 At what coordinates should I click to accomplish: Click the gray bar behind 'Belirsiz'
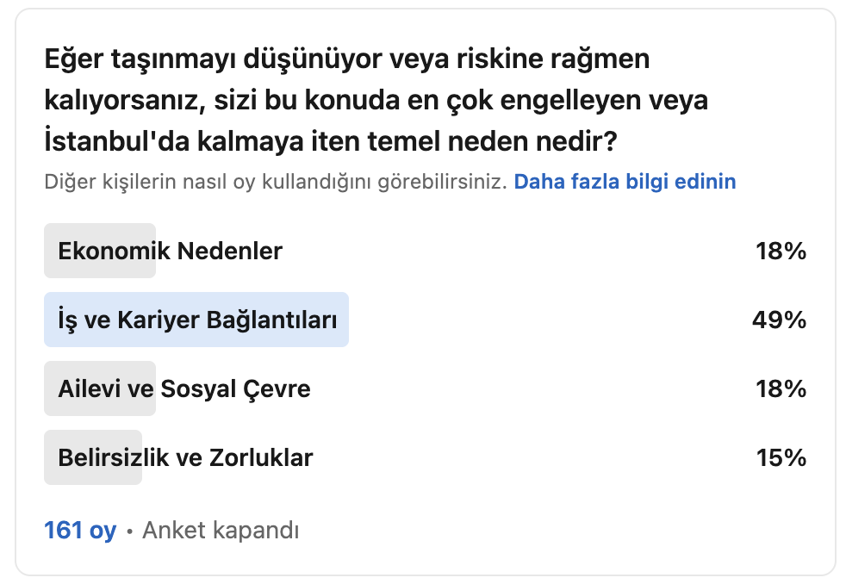click(x=93, y=458)
